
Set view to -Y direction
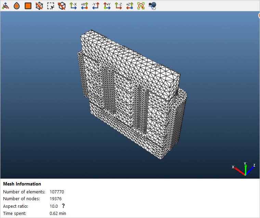(x=96, y=6)
